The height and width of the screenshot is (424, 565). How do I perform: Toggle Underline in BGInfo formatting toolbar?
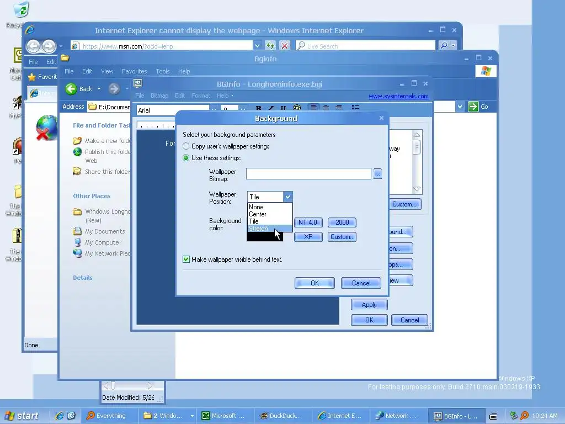[283, 108]
